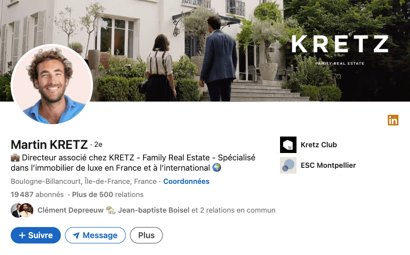This screenshot has width=410, height=255.
Task: Open the mutual connections avatar pair
Action: point(22,210)
